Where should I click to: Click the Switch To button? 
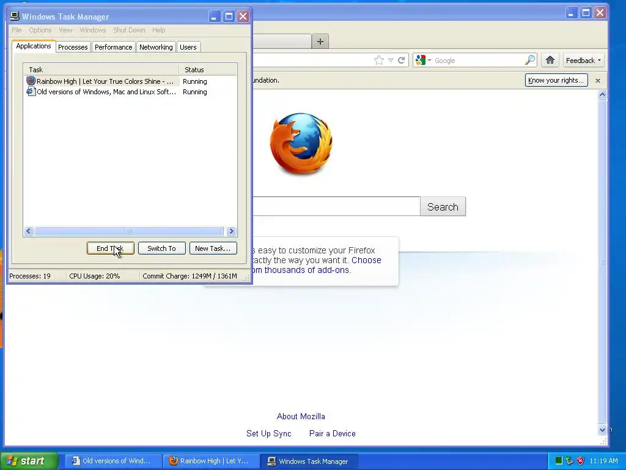click(161, 248)
